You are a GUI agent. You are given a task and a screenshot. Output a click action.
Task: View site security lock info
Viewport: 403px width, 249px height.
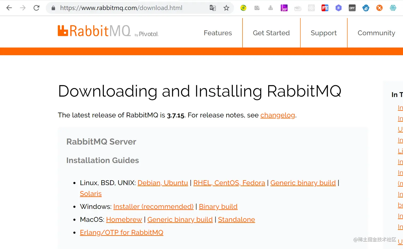[x=53, y=8]
